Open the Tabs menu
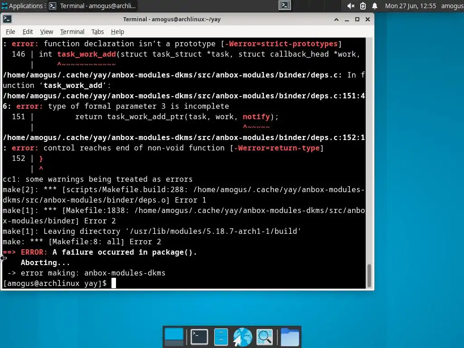 point(97,32)
